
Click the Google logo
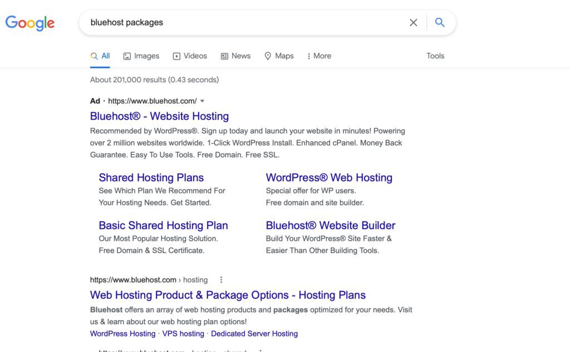click(30, 23)
